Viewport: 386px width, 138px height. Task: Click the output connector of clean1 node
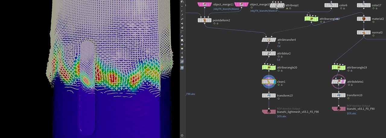point(269,85)
